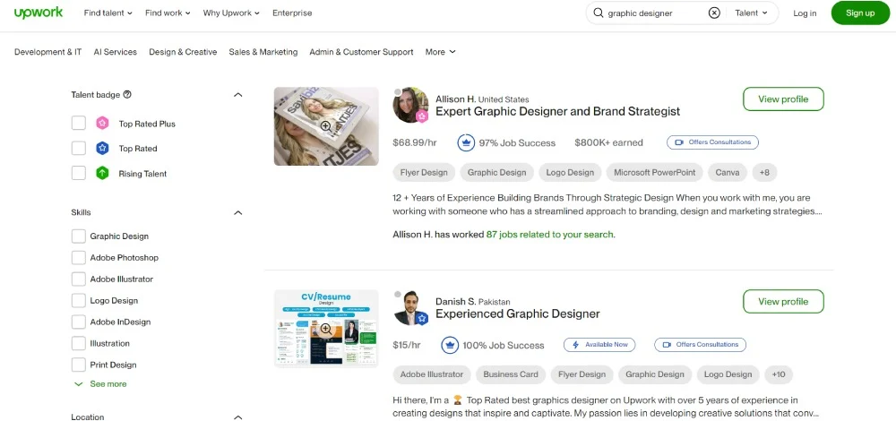The width and height of the screenshot is (896, 421).
Task: View Allison H.'s profile
Action: pos(782,99)
